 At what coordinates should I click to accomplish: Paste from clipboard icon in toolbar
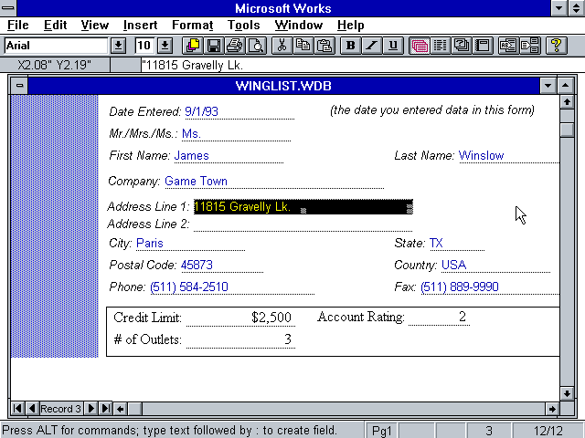(324, 46)
